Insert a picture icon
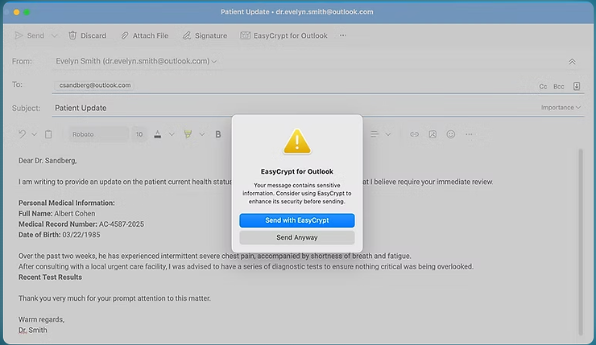This screenshot has height=345, width=596. click(x=433, y=134)
